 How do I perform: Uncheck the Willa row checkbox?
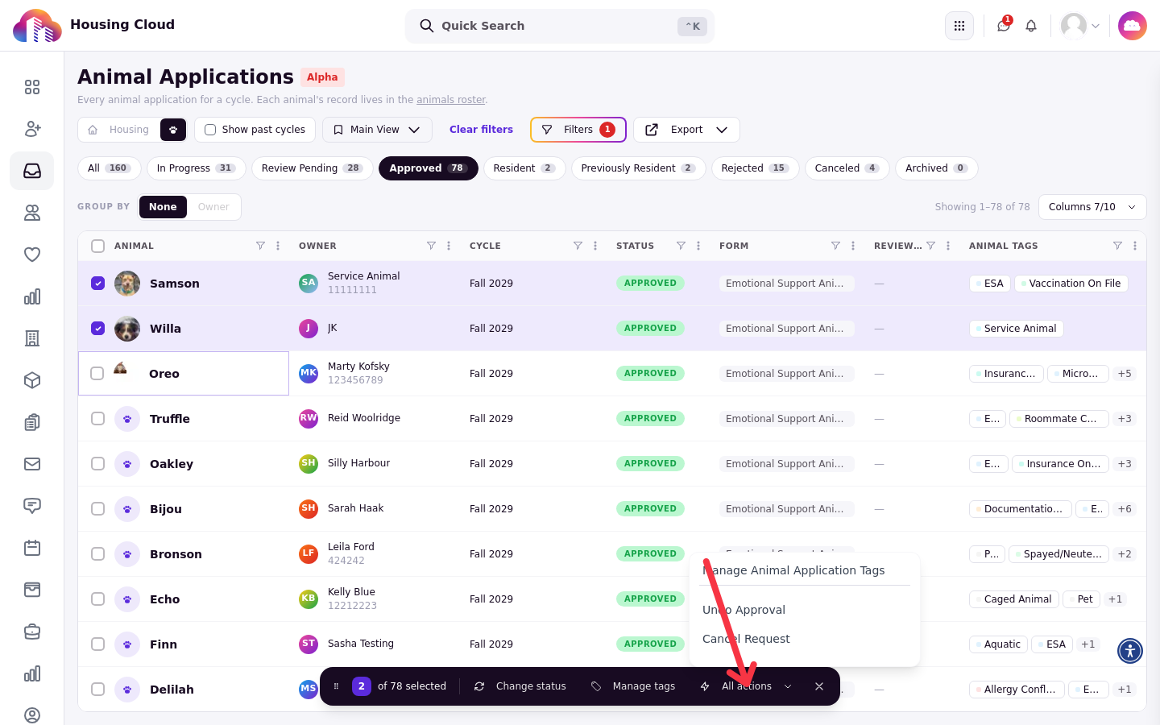pyautogui.click(x=97, y=328)
